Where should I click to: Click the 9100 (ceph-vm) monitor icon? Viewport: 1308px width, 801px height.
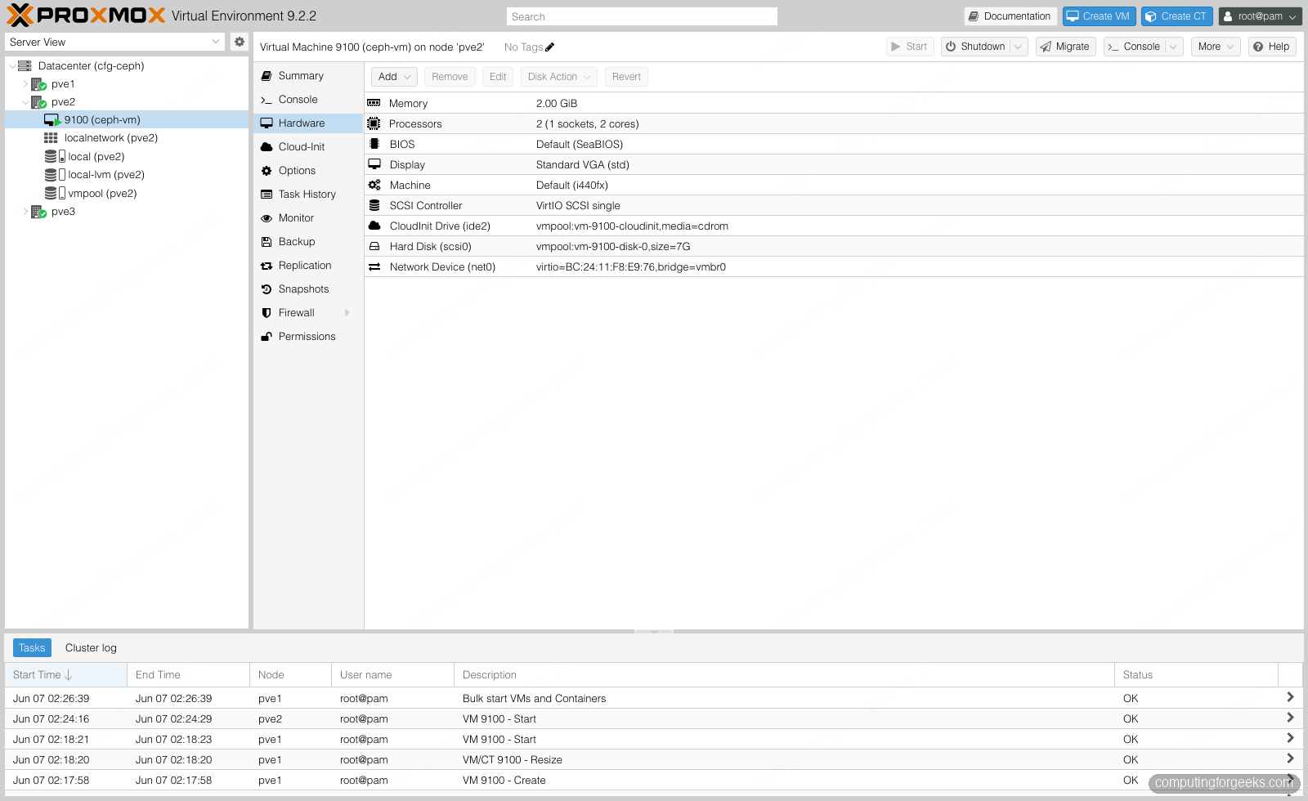pyautogui.click(x=52, y=120)
